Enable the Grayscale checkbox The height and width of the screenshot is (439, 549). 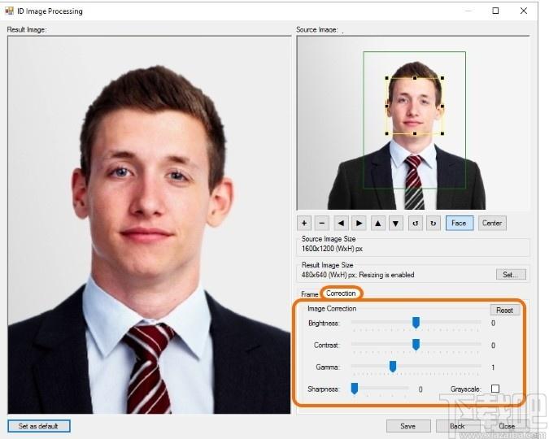pos(495,389)
